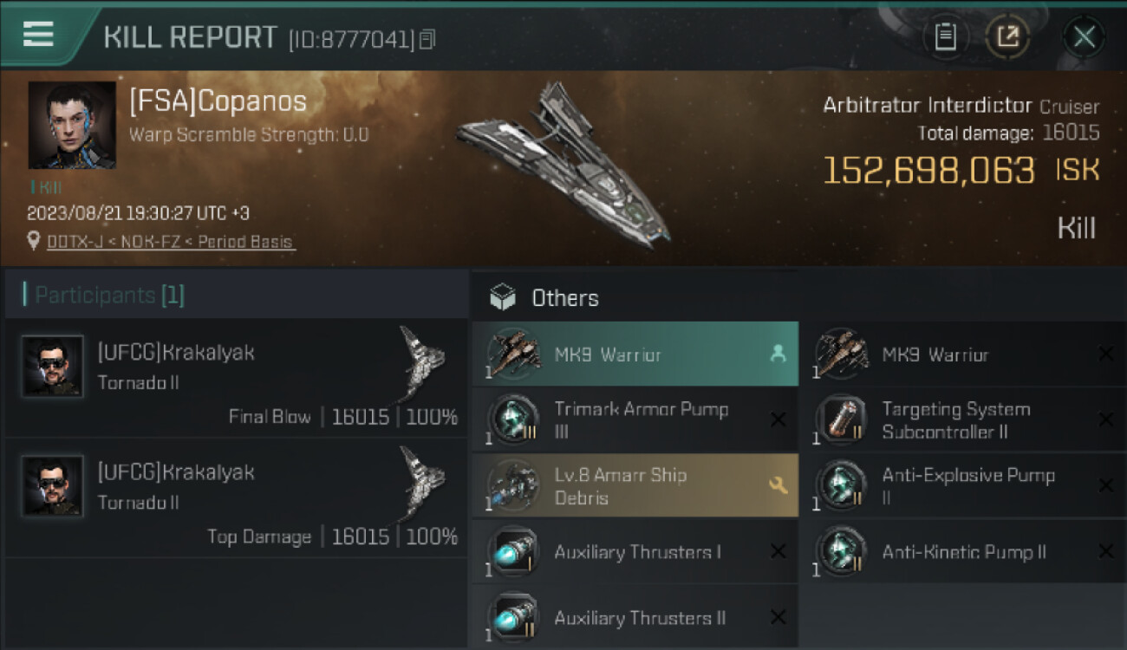Copy the kill report ID
The image size is (1127, 650).
[x=427, y=39]
